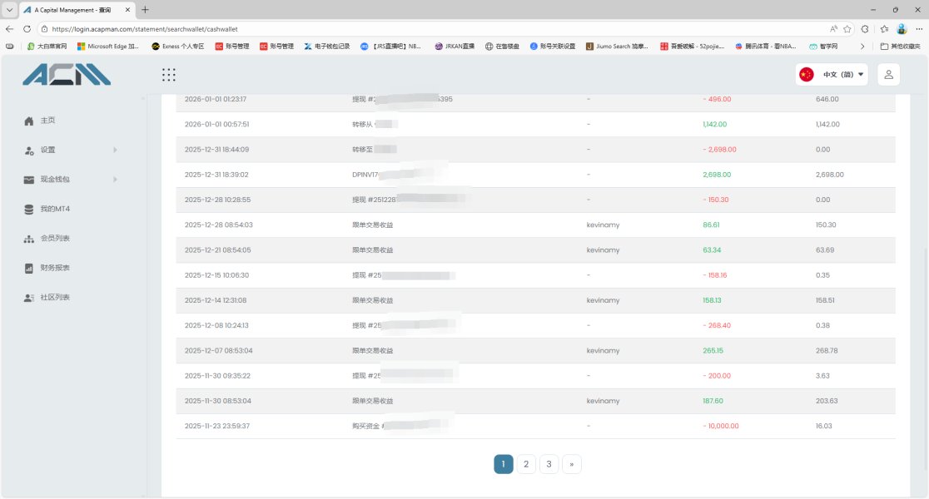The height and width of the screenshot is (499, 929).
Task: Click the 社区列表 people icon
Action: (x=29, y=298)
